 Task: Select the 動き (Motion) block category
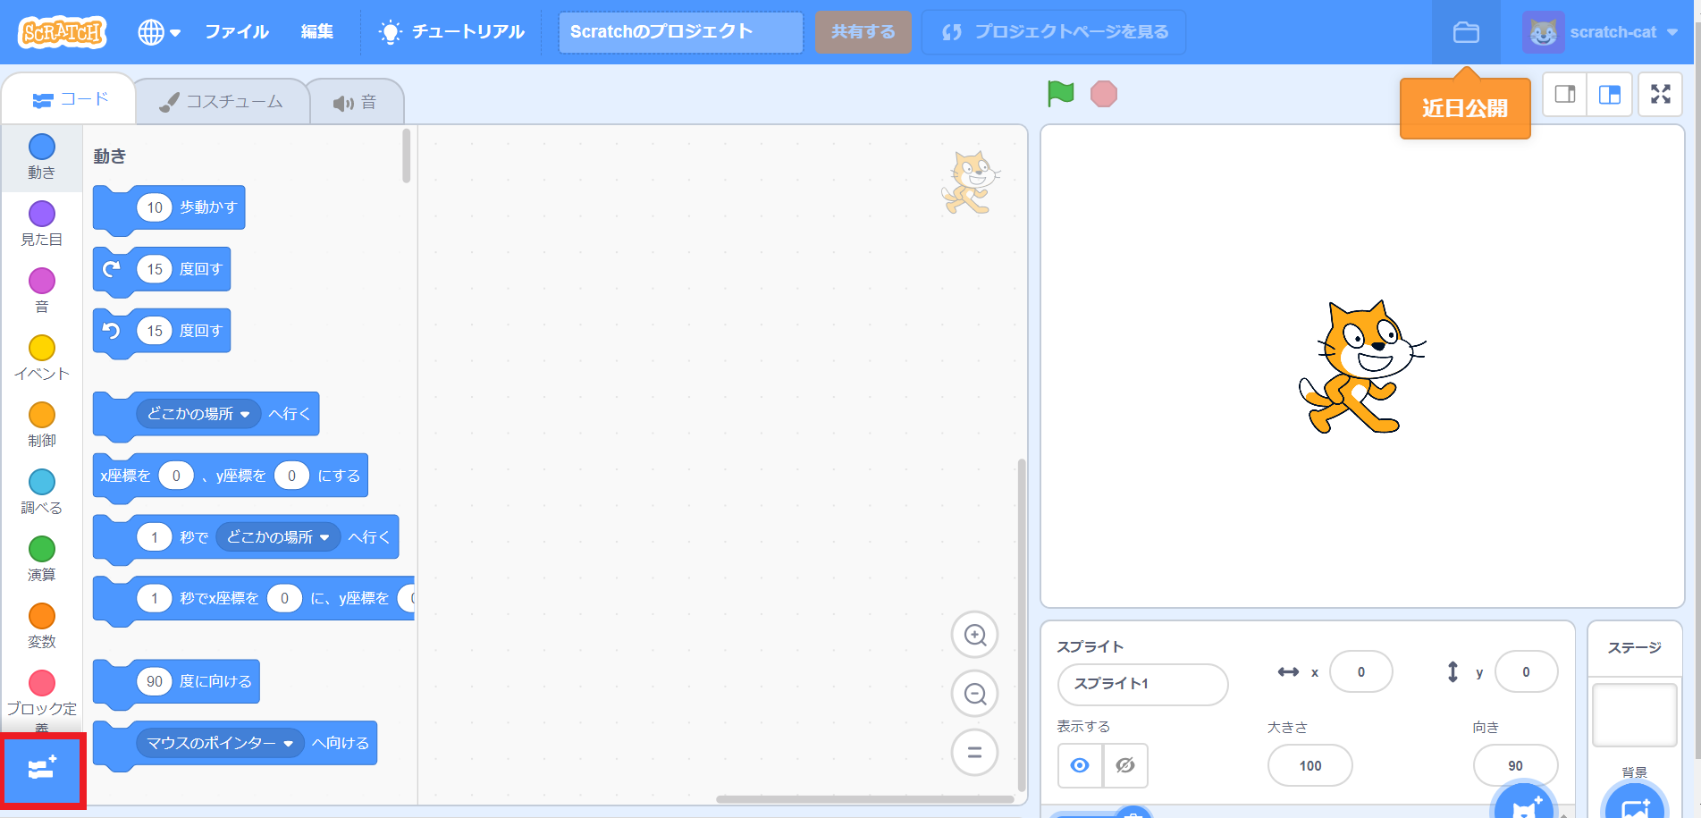41,156
